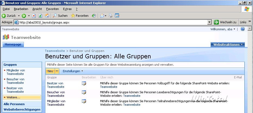Open the Einstellungen menu
The width and height of the screenshot is (253, 113).
pos(73,71)
